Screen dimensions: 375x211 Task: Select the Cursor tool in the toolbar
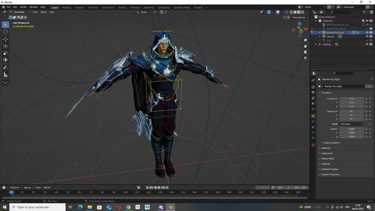coord(5,32)
